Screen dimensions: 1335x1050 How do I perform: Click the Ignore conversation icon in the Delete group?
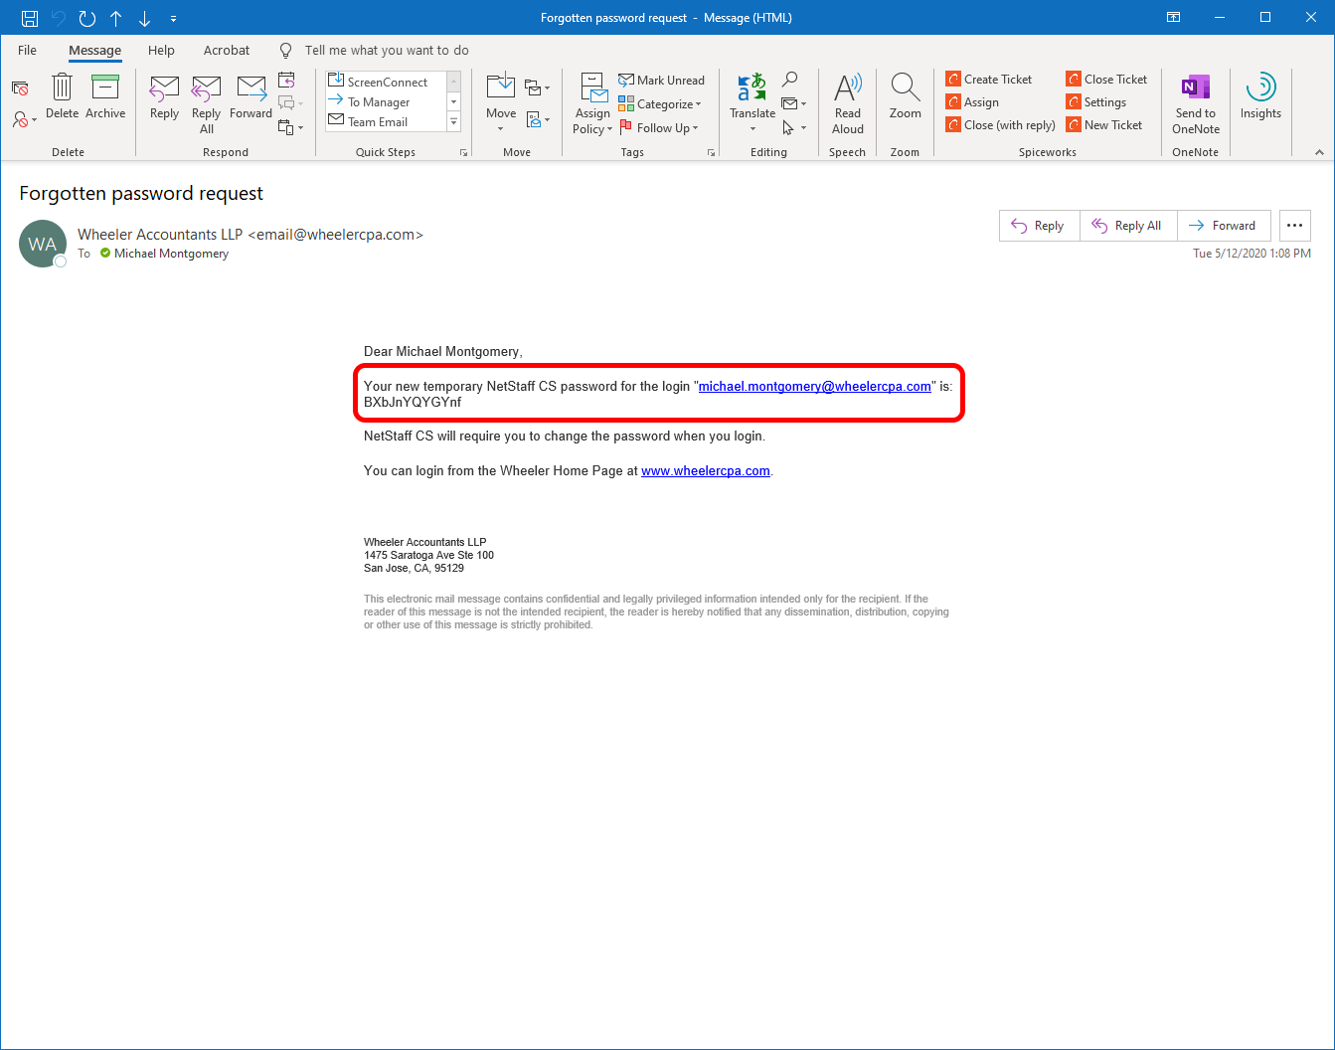click(20, 87)
